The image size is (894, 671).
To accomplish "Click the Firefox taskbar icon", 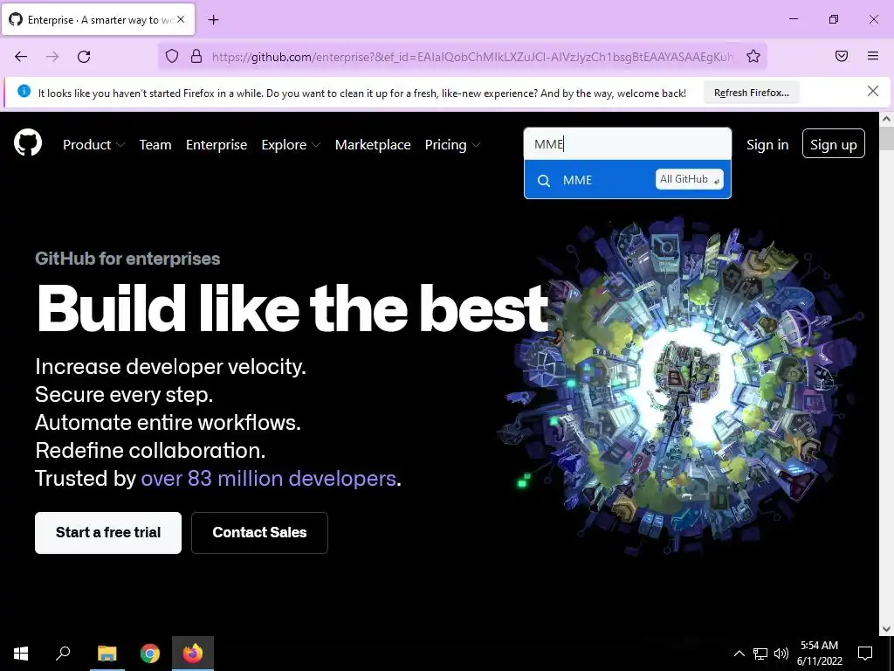I will coord(193,654).
